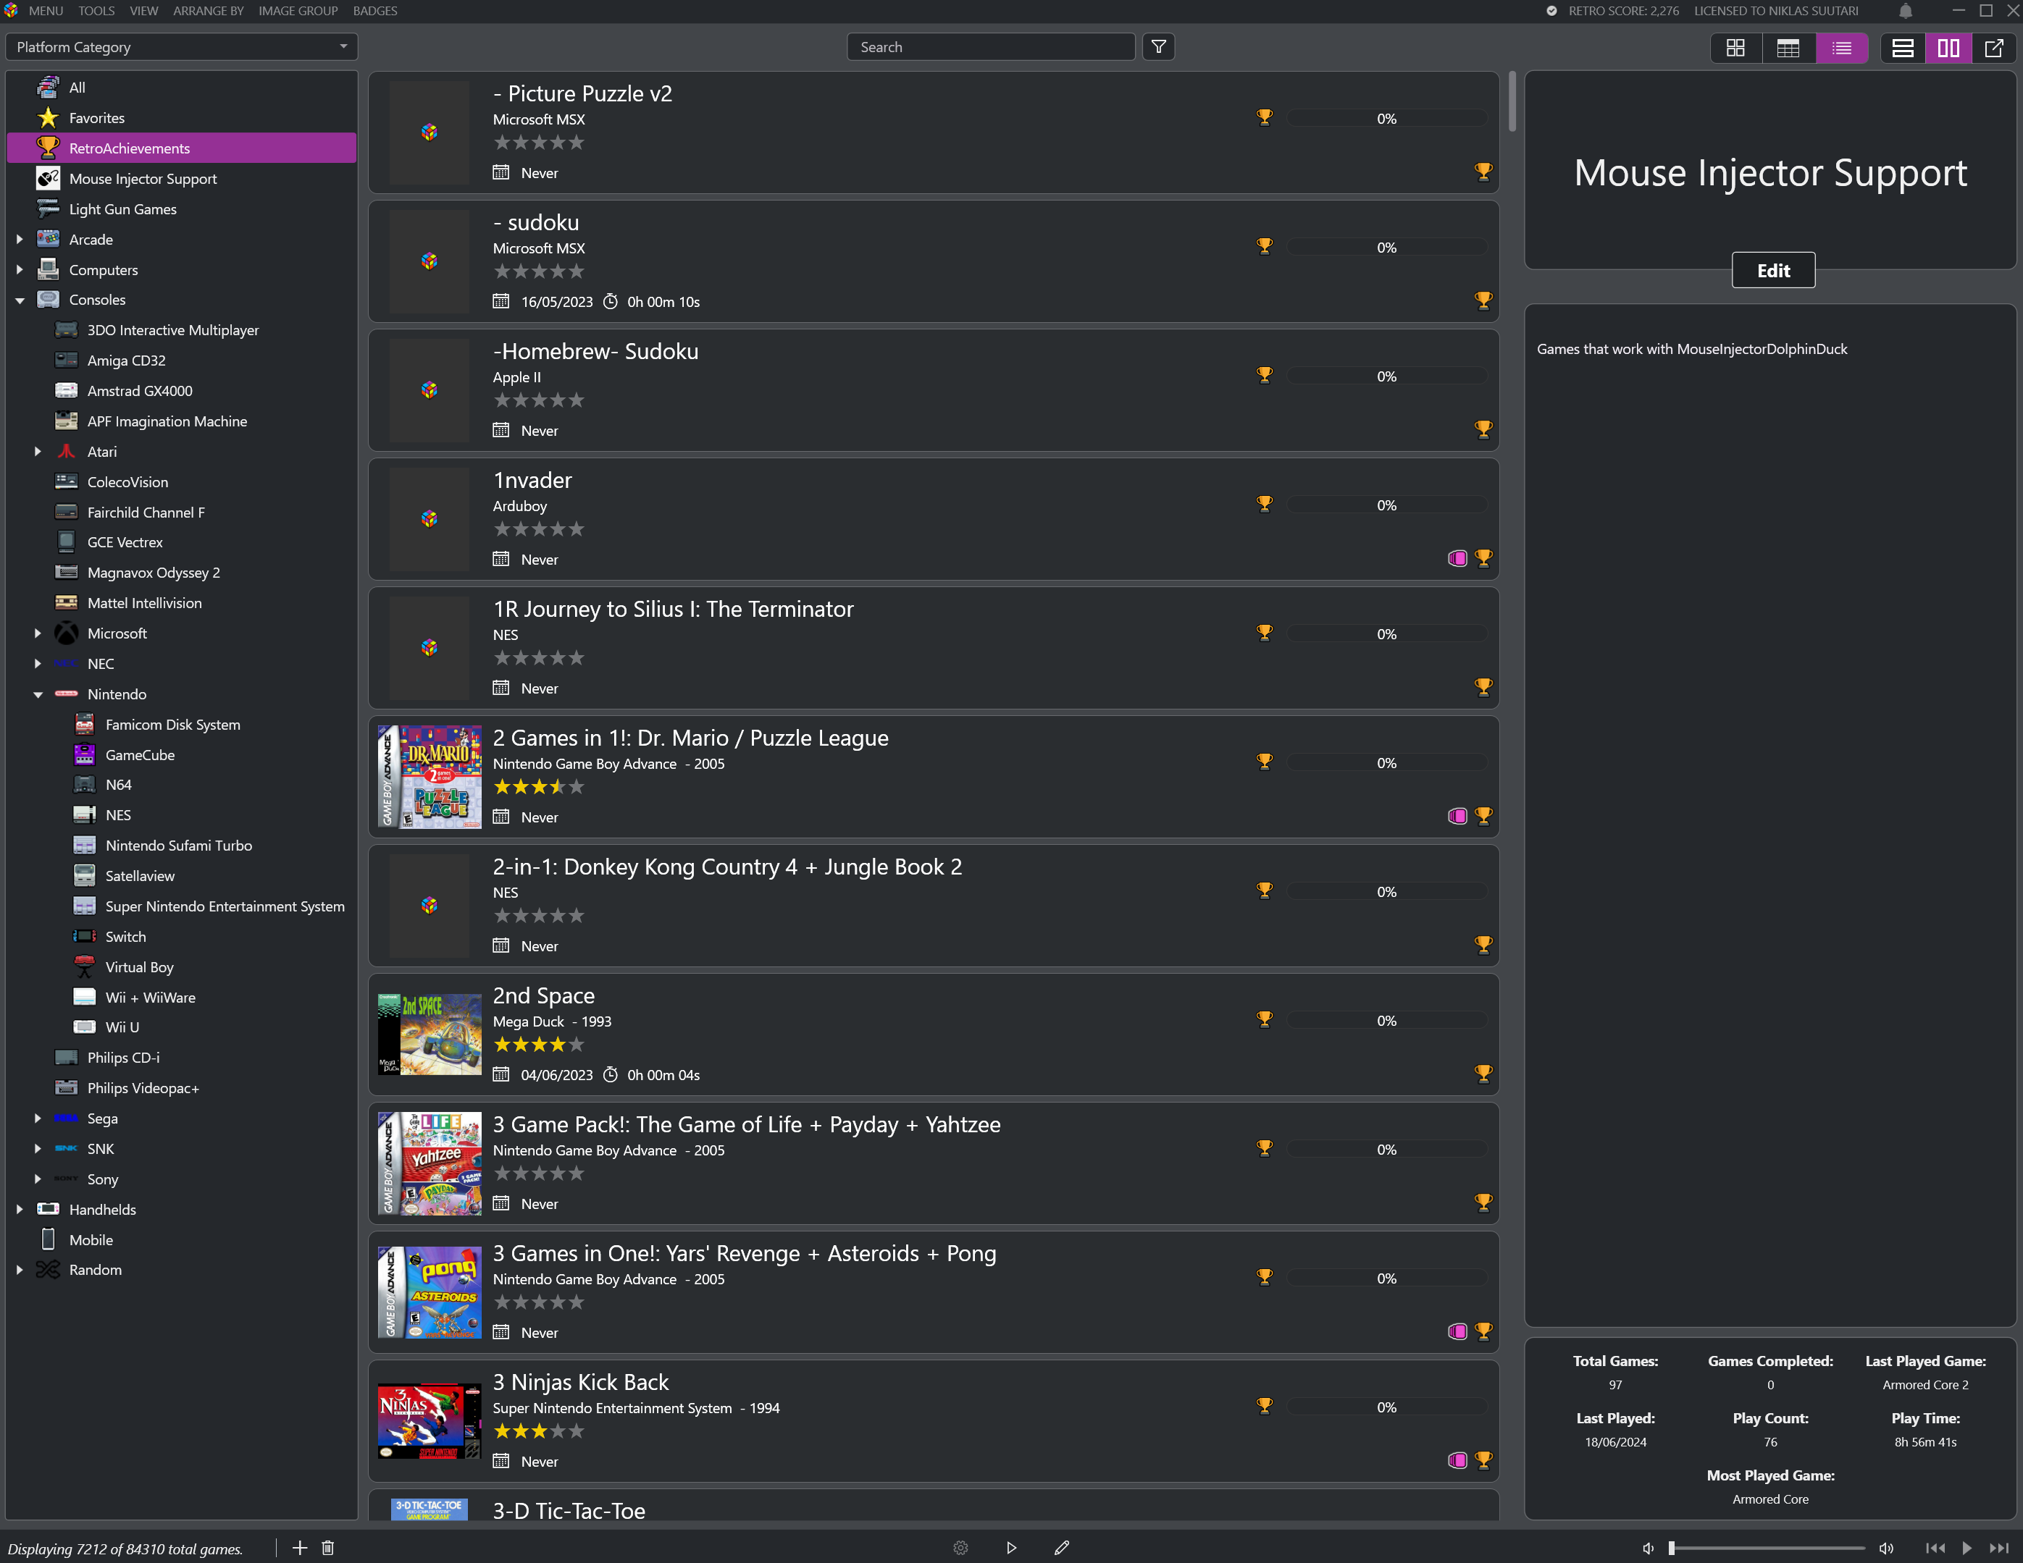Click the pink badge on 3 Ninjas Kick Back

[x=1457, y=1460]
